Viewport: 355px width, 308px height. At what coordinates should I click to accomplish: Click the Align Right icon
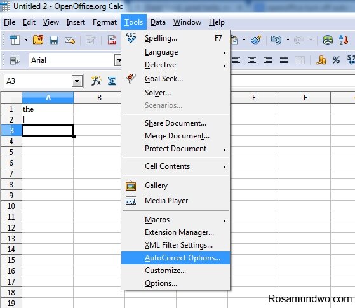click(x=268, y=60)
